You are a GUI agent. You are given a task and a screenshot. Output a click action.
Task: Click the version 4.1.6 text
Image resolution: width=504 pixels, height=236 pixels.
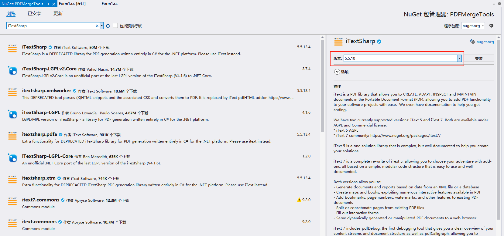tap(306, 113)
